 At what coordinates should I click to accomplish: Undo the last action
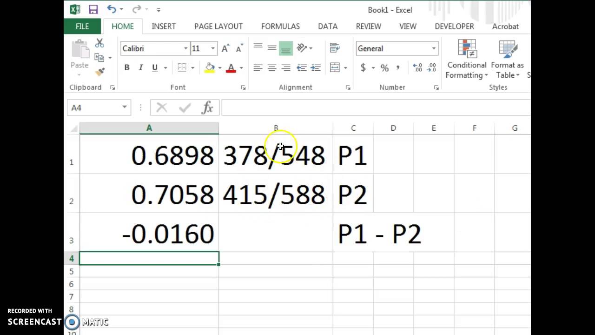[112, 9]
